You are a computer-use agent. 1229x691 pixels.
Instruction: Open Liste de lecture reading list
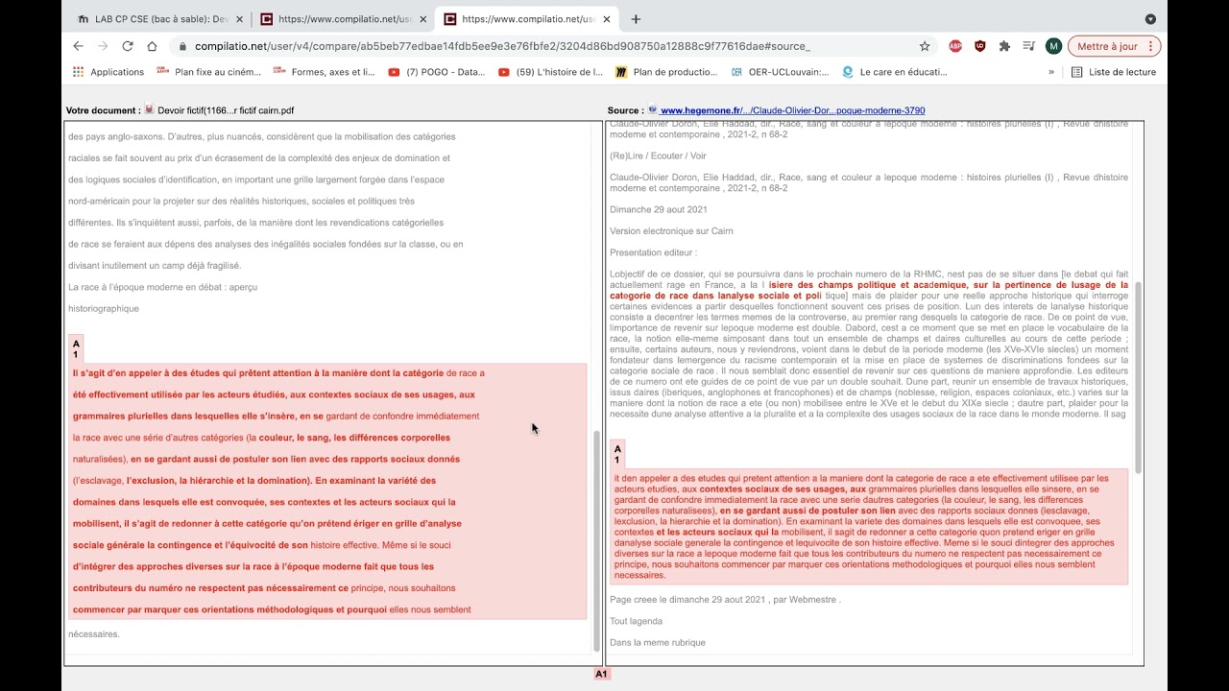(1114, 72)
